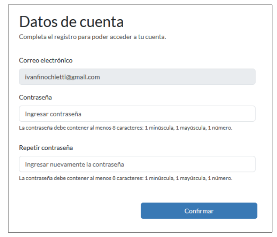The image size is (277, 237).
Task: Click the "Contraseña" field label
Action: point(35,97)
